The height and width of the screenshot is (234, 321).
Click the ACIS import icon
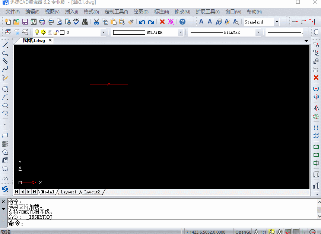pos(34,22)
